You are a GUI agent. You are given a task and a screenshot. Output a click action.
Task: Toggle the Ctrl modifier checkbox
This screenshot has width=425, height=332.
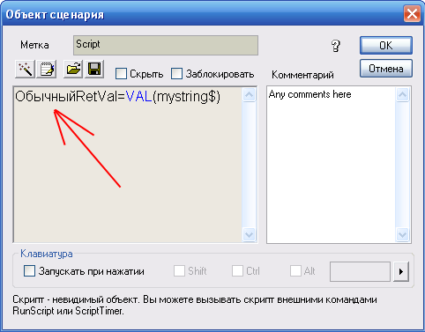click(x=237, y=271)
